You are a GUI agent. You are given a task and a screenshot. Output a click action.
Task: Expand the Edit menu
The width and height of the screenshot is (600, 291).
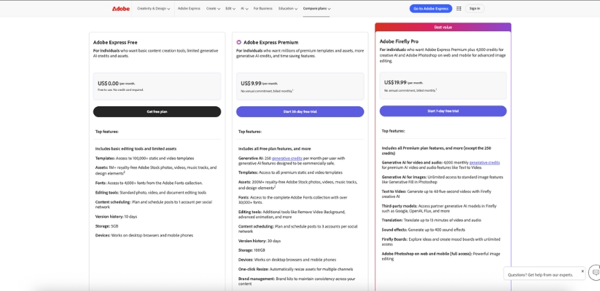(x=230, y=9)
